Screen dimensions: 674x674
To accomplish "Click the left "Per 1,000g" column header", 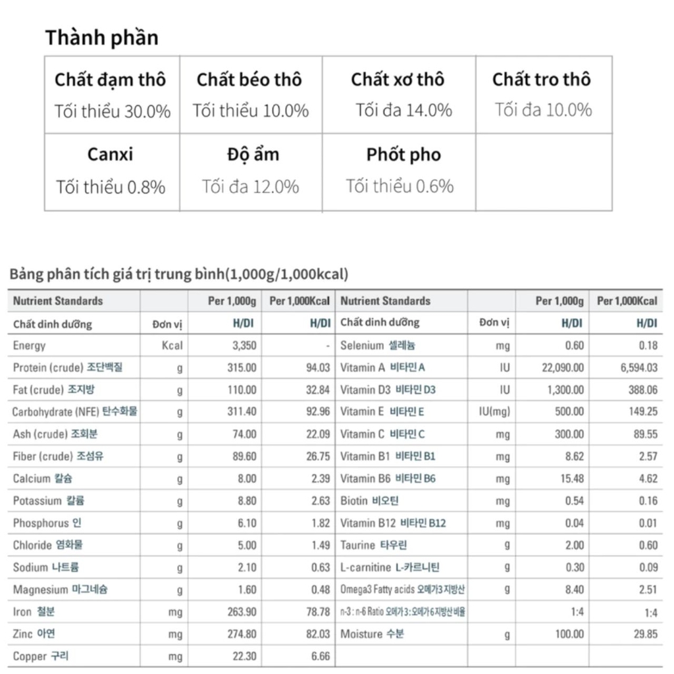I will (232, 301).
